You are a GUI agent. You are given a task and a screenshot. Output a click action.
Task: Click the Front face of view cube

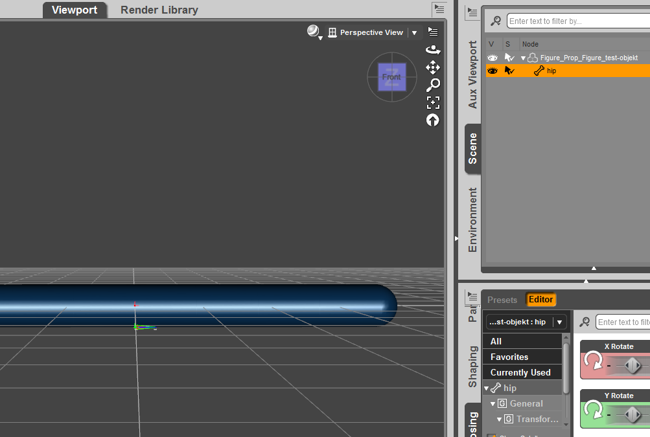pos(391,77)
